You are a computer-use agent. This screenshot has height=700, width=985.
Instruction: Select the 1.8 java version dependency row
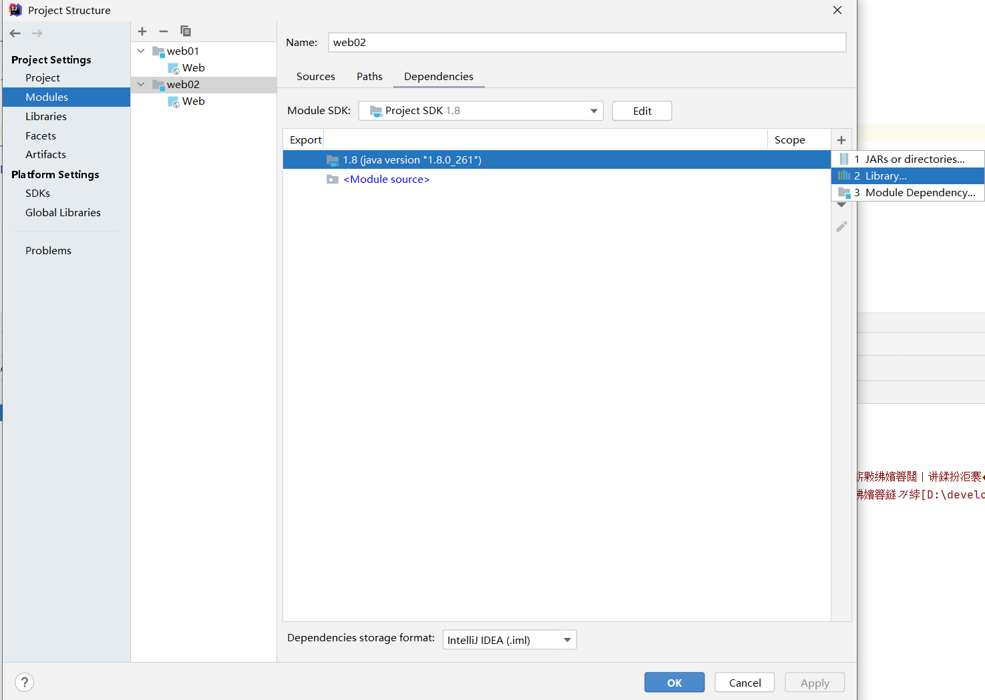coord(556,160)
